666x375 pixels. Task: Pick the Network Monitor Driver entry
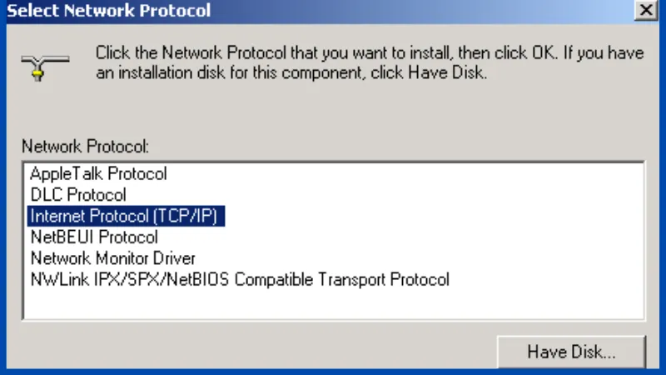click(x=112, y=258)
